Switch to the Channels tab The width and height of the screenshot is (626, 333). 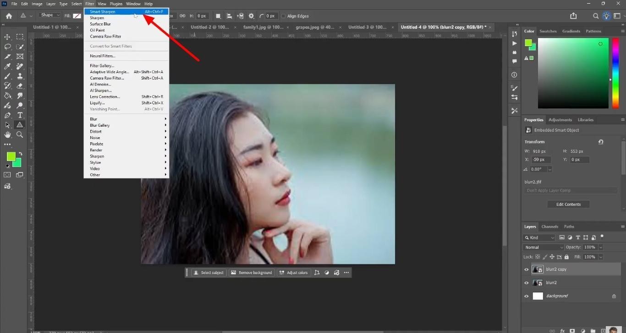click(x=549, y=226)
